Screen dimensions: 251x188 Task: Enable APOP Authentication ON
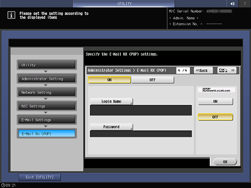pyautogui.click(x=215, y=101)
